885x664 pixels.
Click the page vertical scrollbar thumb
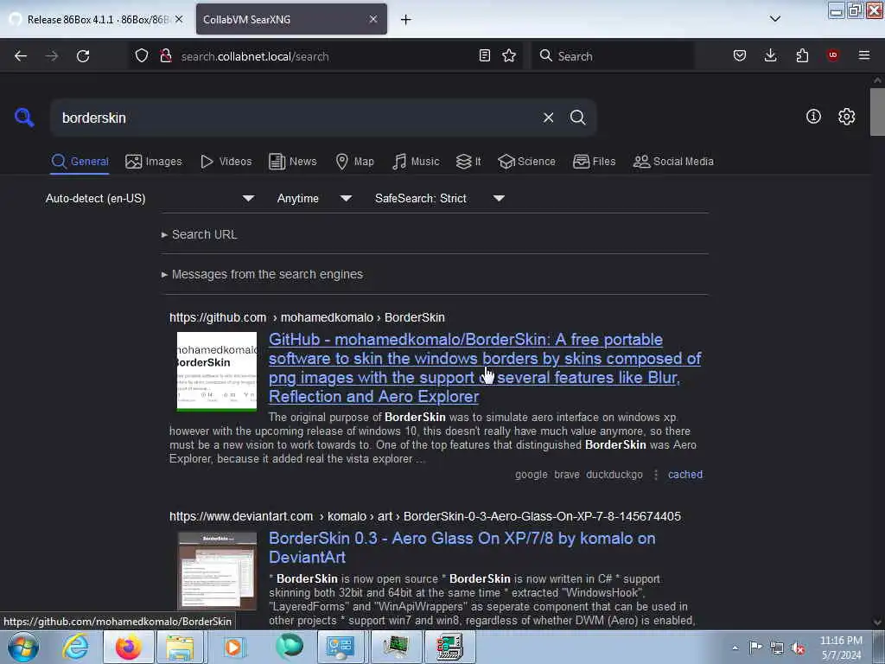tap(876, 112)
